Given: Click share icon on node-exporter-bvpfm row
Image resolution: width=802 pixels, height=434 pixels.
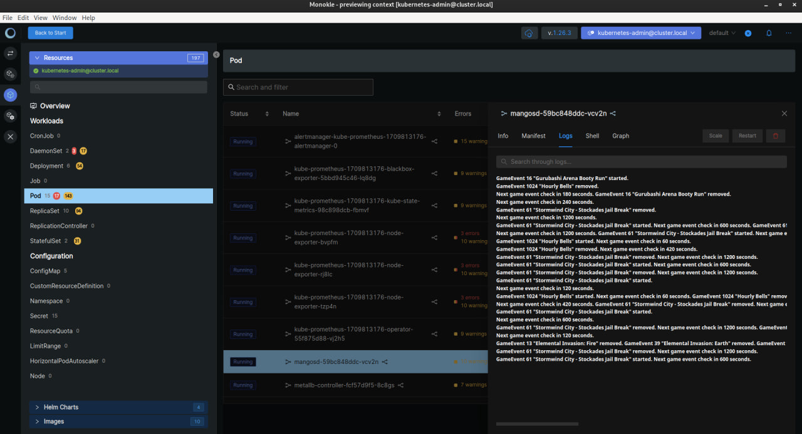Looking at the screenshot, I should 434,238.
